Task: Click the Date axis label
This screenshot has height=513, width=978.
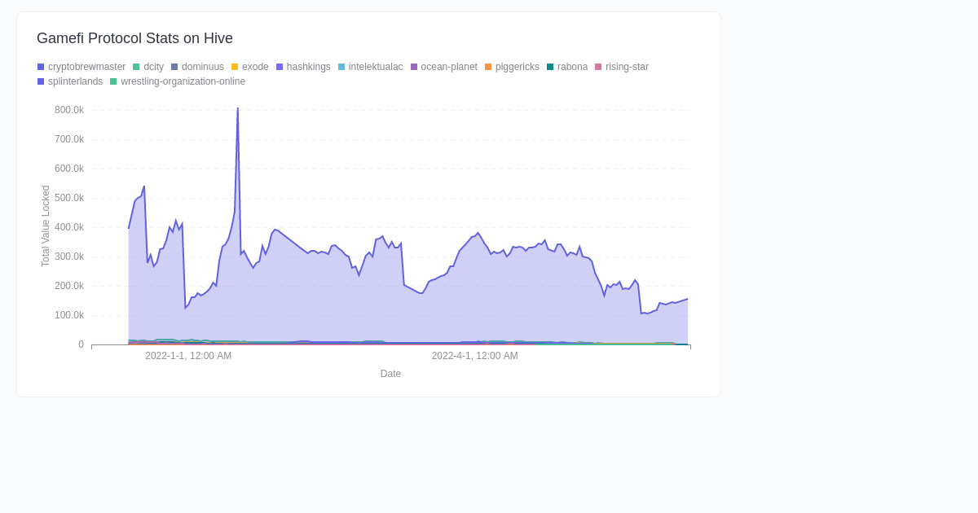Action: click(390, 374)
